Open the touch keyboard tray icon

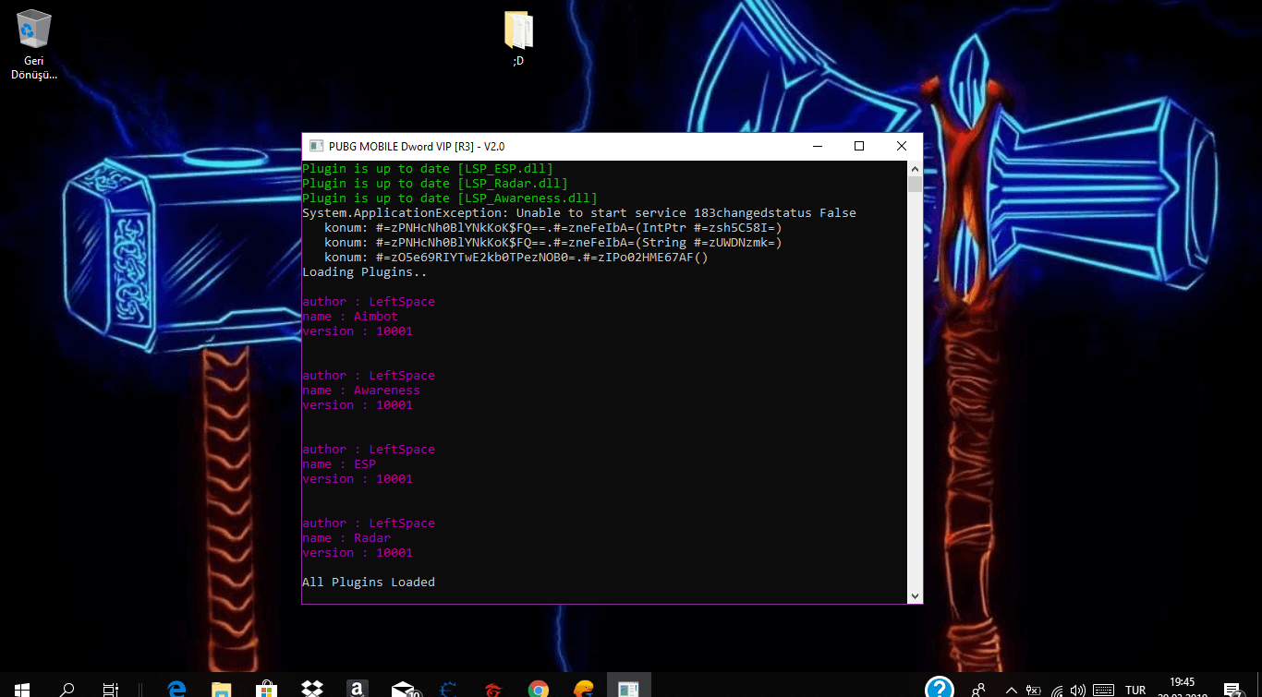point(1103,691)
